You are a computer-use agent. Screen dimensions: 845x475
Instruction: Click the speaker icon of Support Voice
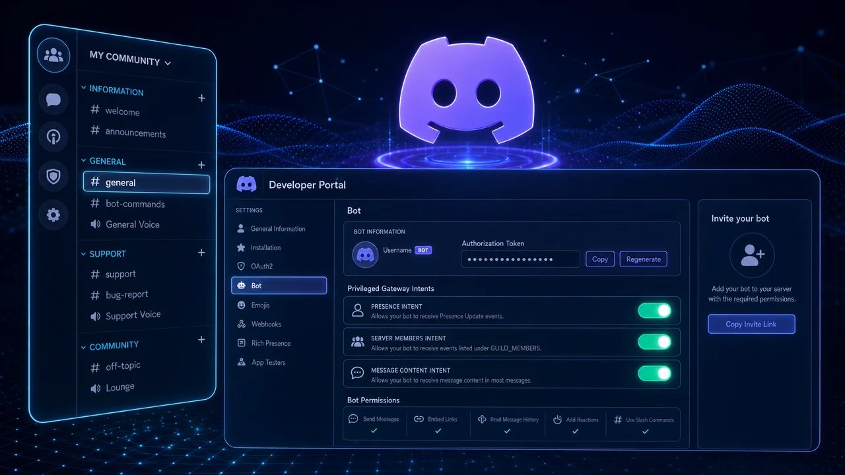95,317
